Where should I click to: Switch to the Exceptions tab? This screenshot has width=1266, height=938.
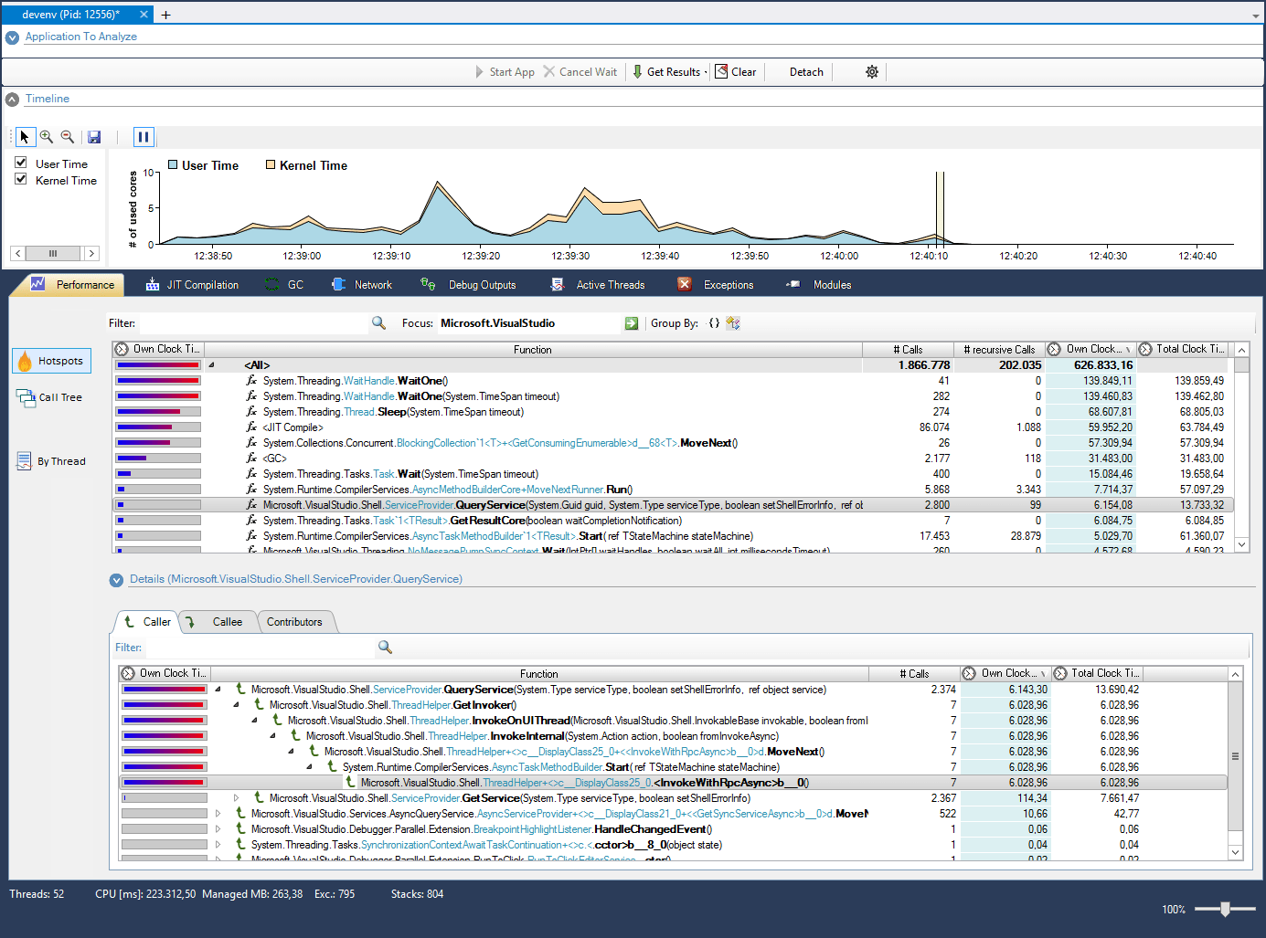[716, 285]
